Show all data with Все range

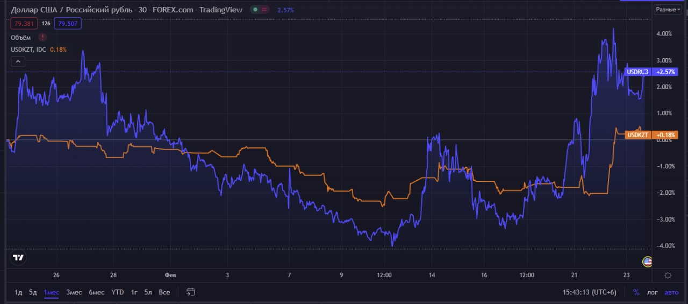click(164, 292)
